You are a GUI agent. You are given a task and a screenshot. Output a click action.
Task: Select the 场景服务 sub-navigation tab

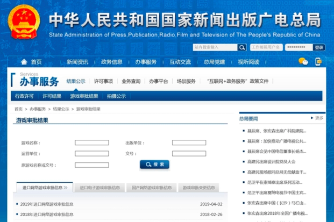point(186,81)
